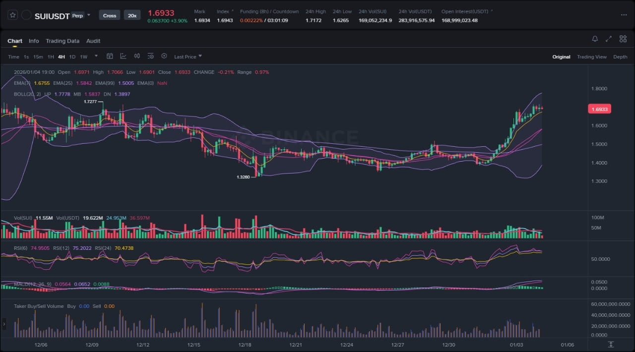This screenshot has height=352, width=635.
Task: Select the 15m interval
Action: (38, 57)
